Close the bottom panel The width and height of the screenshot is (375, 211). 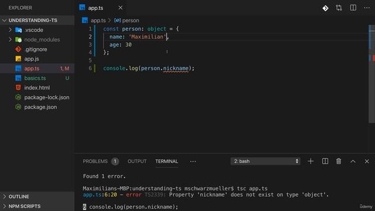click(367, 162)
